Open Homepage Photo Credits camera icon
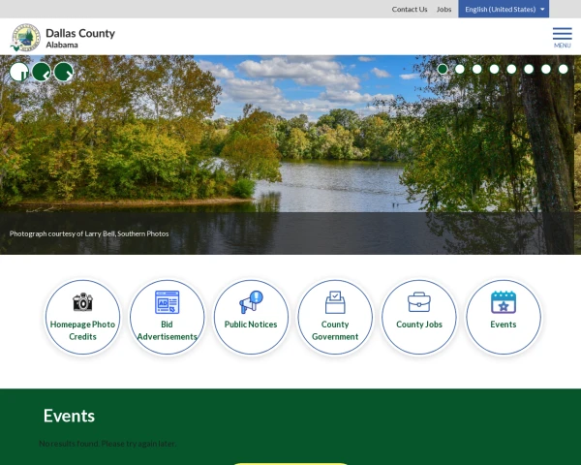This screenshot has height=465, width=581. [82, 302]
